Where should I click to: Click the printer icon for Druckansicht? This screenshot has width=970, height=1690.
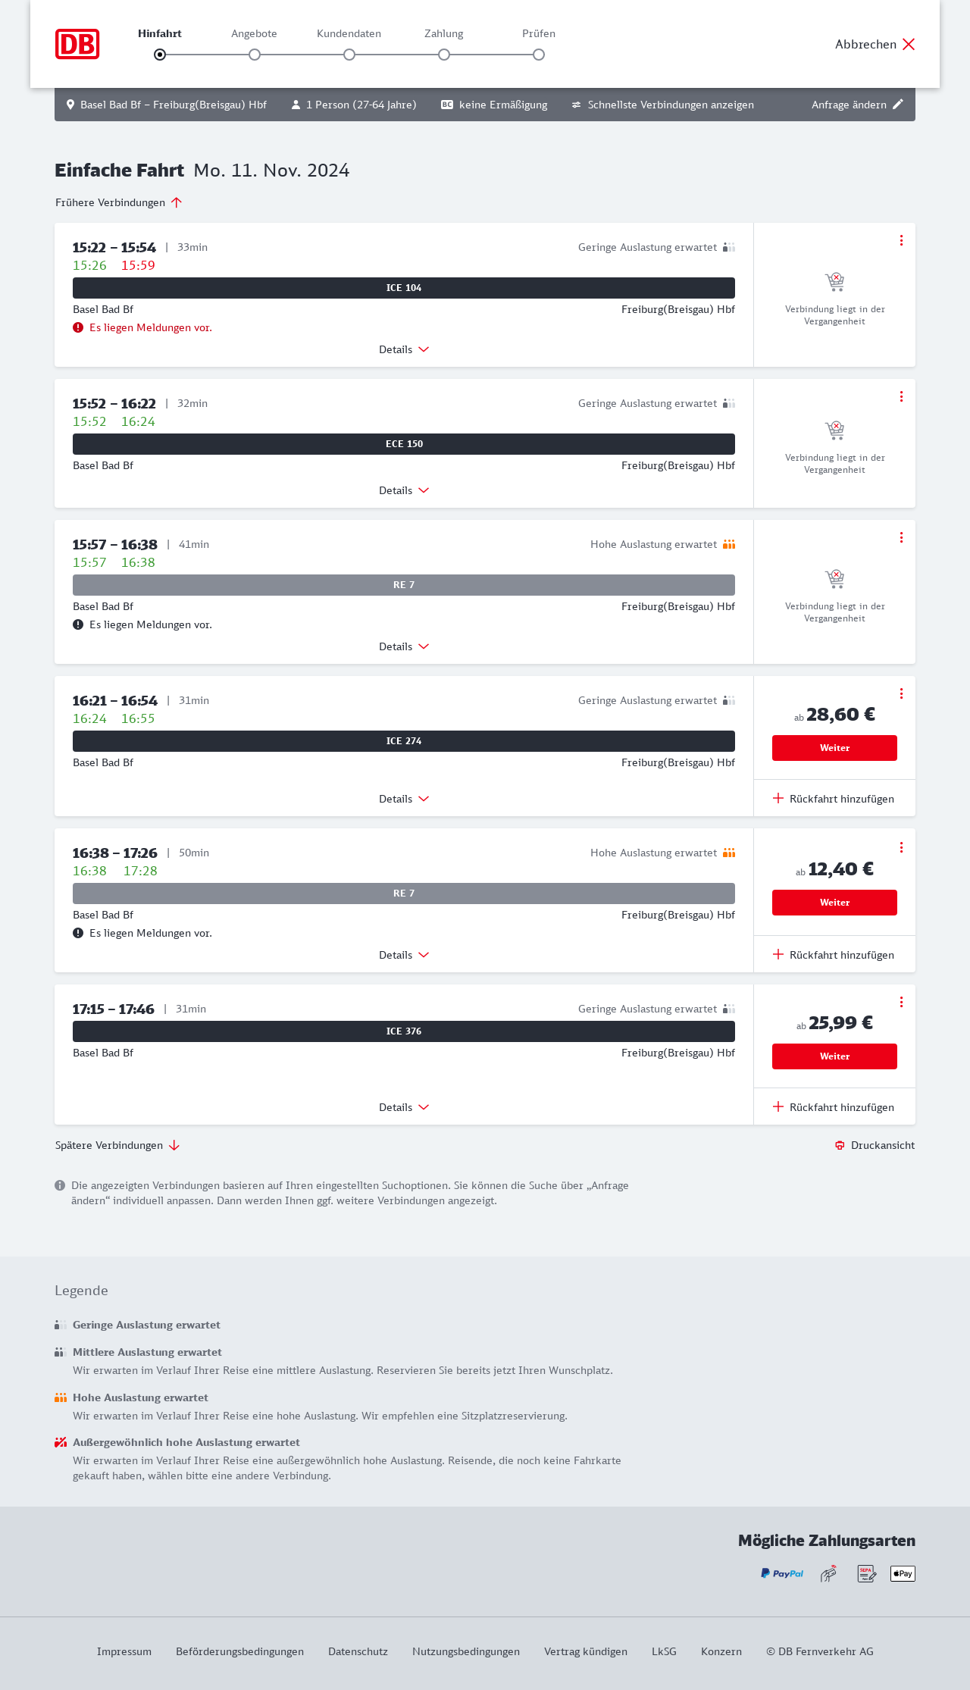[x=840, y=1145]
